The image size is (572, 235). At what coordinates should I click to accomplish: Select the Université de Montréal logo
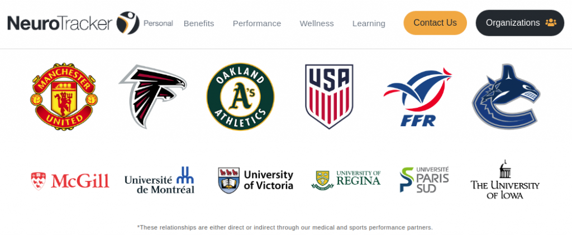coord(159,180)
